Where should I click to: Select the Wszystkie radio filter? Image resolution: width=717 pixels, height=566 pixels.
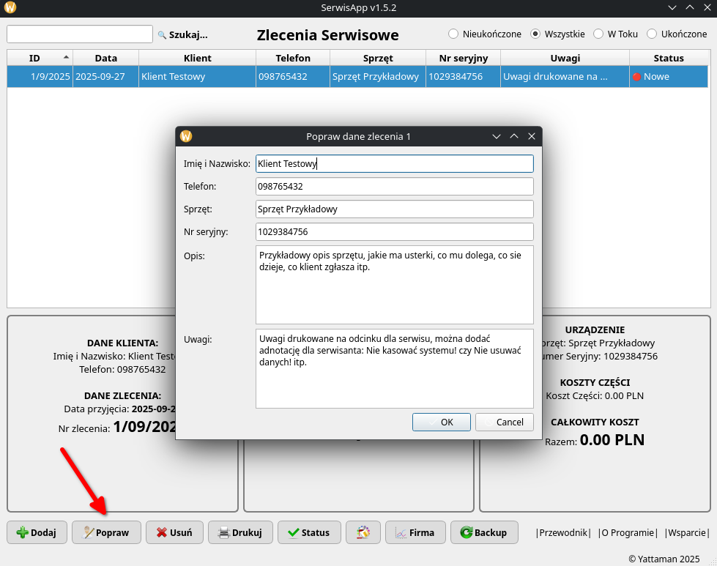coord(535,34)
